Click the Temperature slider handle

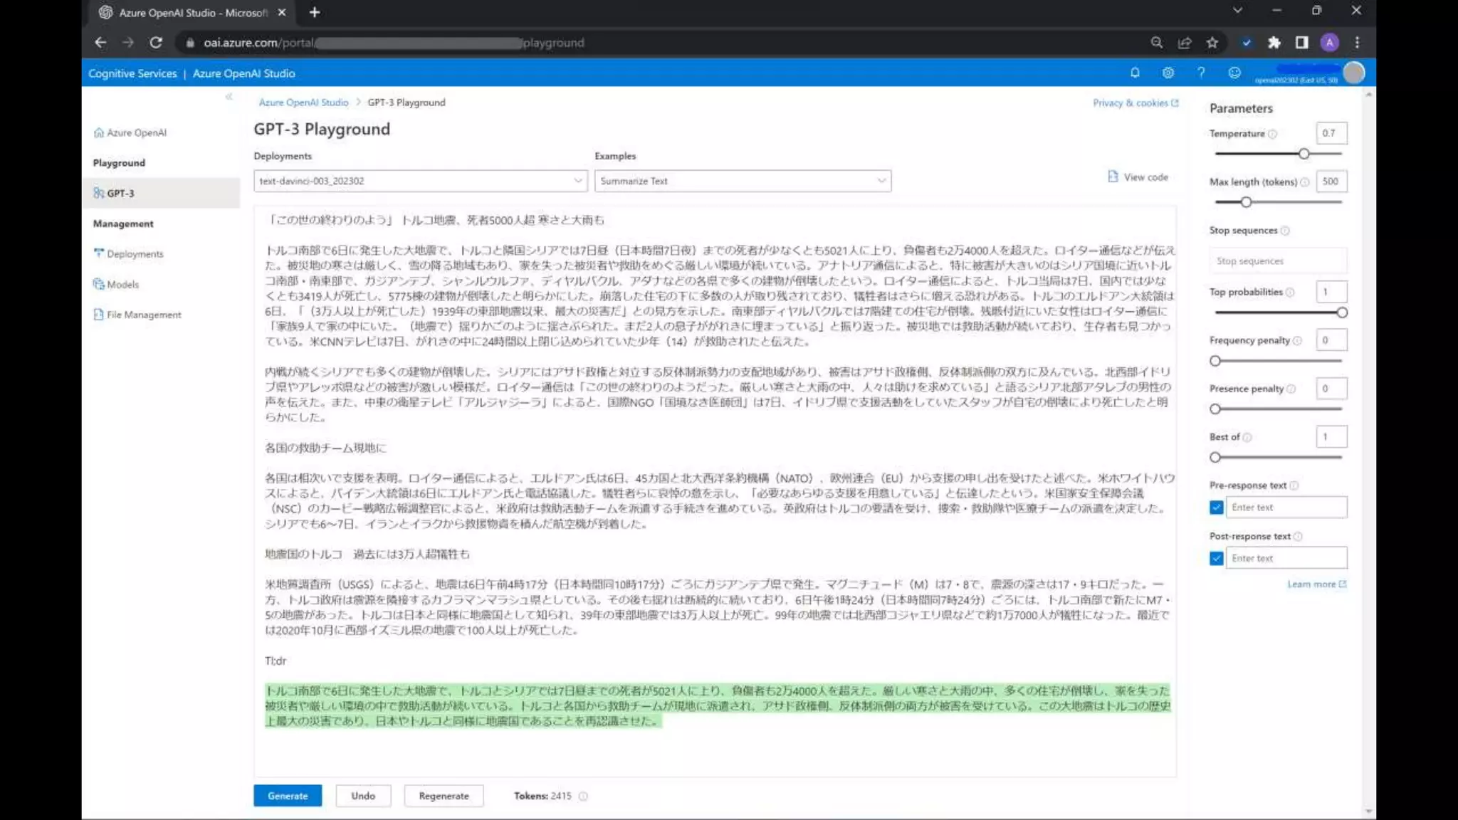pos(1304,154)
